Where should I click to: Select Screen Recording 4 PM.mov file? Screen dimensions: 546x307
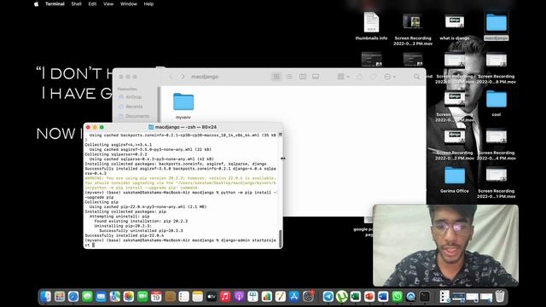coord(497,145)
